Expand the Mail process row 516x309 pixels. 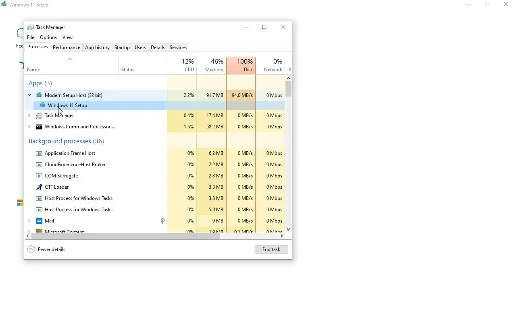[x=29, y=221]
